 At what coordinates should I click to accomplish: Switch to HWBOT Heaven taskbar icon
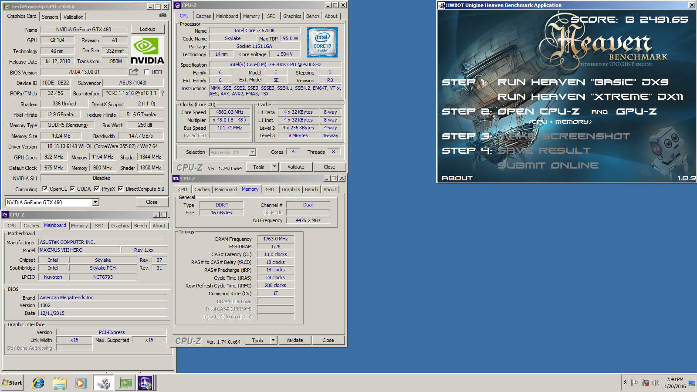tap(103, 383)
